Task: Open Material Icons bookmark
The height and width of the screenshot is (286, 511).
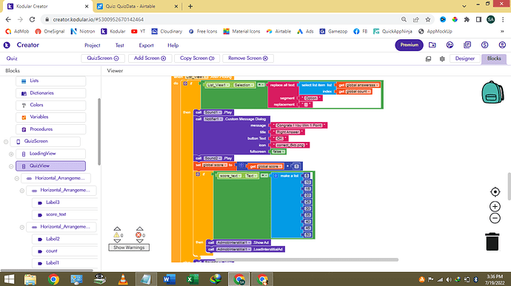Action: pos(241,31)
